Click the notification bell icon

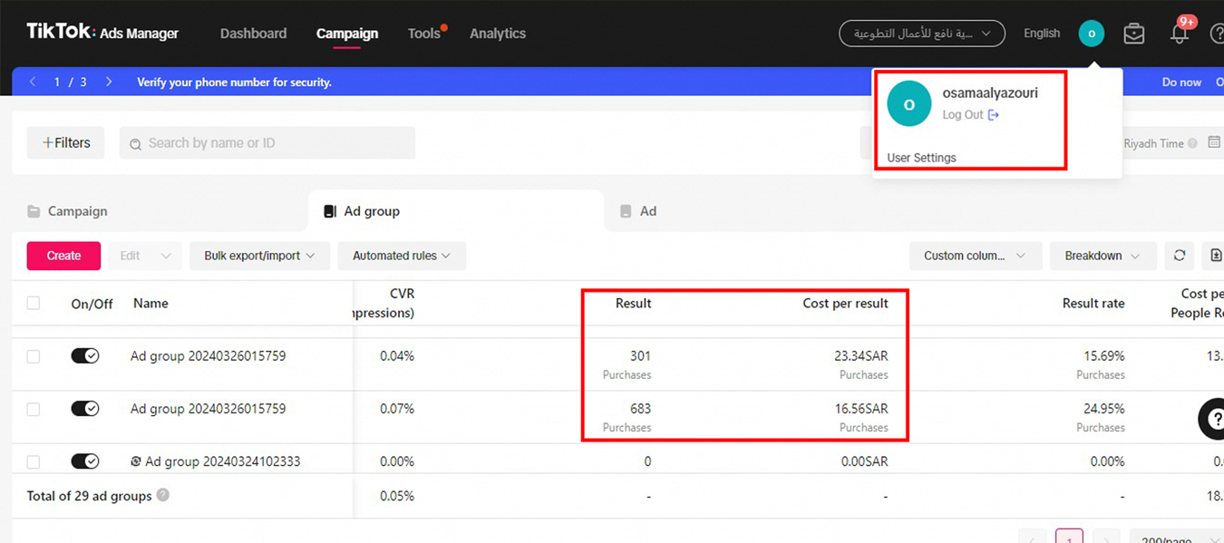point(1179,34)
